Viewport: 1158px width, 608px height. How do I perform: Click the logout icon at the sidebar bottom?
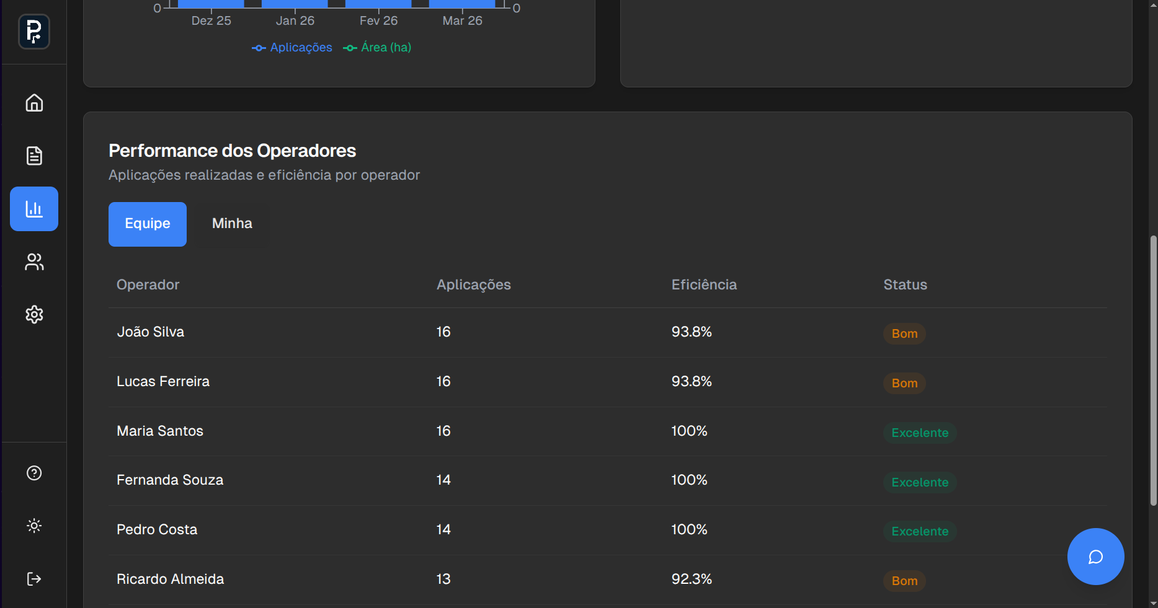[x=33, y=579]
